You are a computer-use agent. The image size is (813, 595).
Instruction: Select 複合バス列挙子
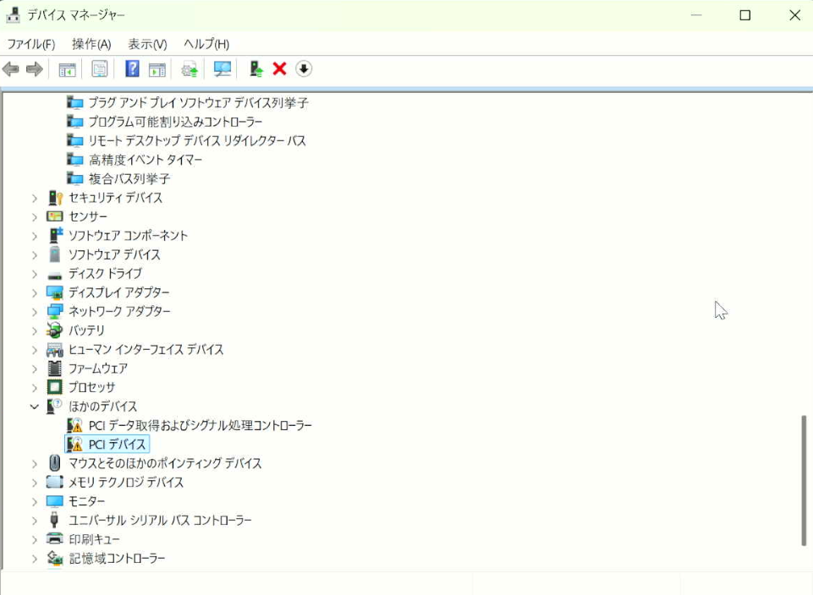(x=129, y=178)
